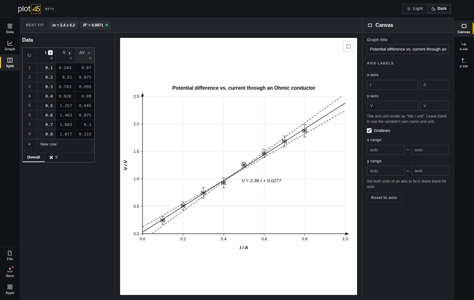This screenshot has height=300, width=474.
Task: Click the ± badge on column ΔV
Action: pos(89,53)
